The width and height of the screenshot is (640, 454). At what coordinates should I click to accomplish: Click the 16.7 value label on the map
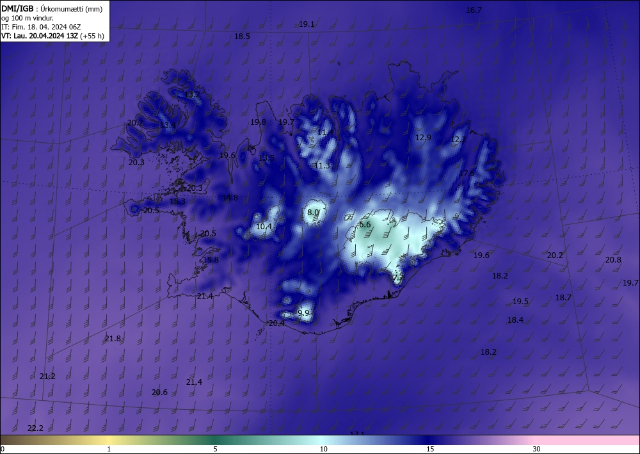[474, 10]
